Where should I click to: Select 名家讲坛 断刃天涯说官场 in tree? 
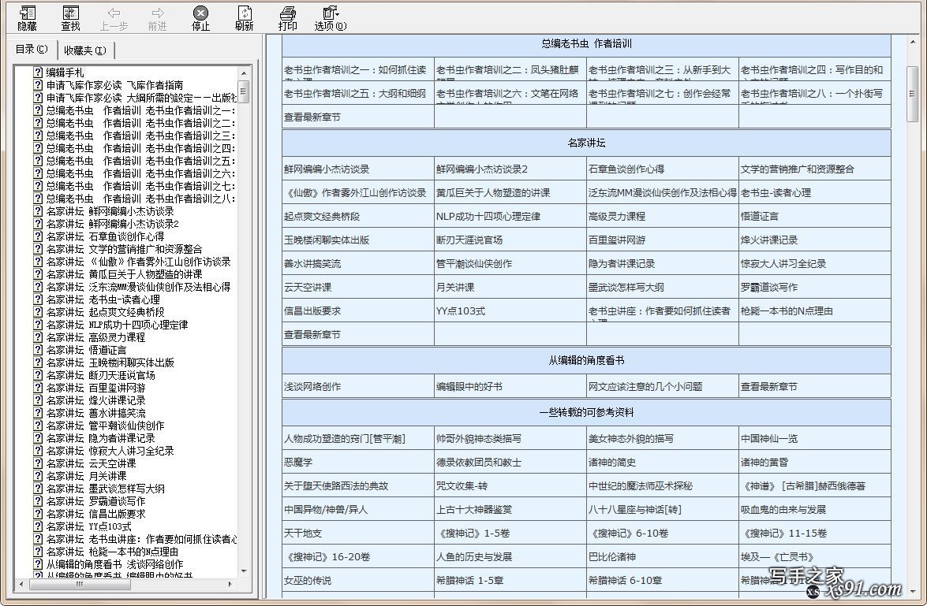pyautogui.click(x=100, y=375)
